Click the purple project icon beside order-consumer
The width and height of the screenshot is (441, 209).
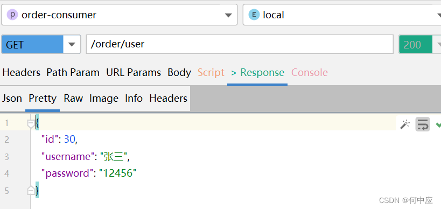point(12,15)
